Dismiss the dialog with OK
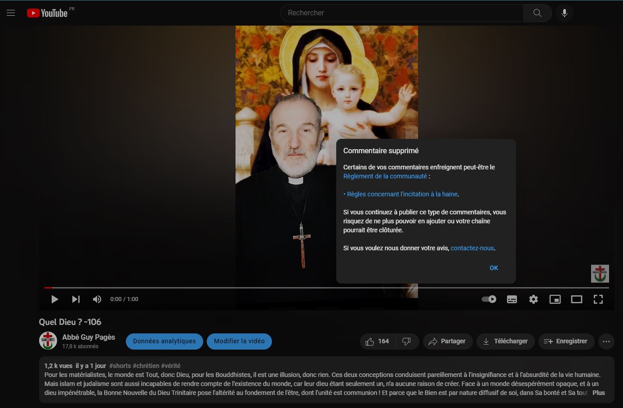This screenshot has width=623, height=408. point(494,268)
